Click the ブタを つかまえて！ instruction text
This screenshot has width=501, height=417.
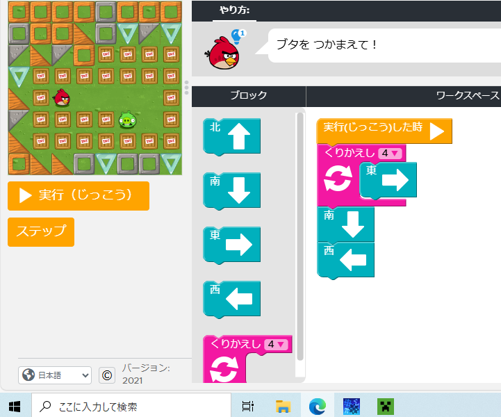(x=327, y=44)
